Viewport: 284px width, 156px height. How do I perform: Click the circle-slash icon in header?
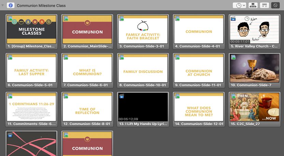[x=275, y=5]
